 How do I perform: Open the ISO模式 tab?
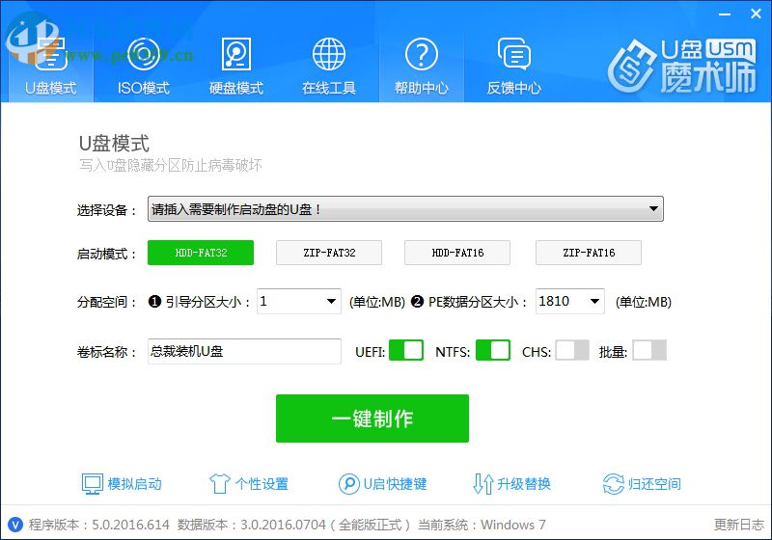(x=143, y=66)
